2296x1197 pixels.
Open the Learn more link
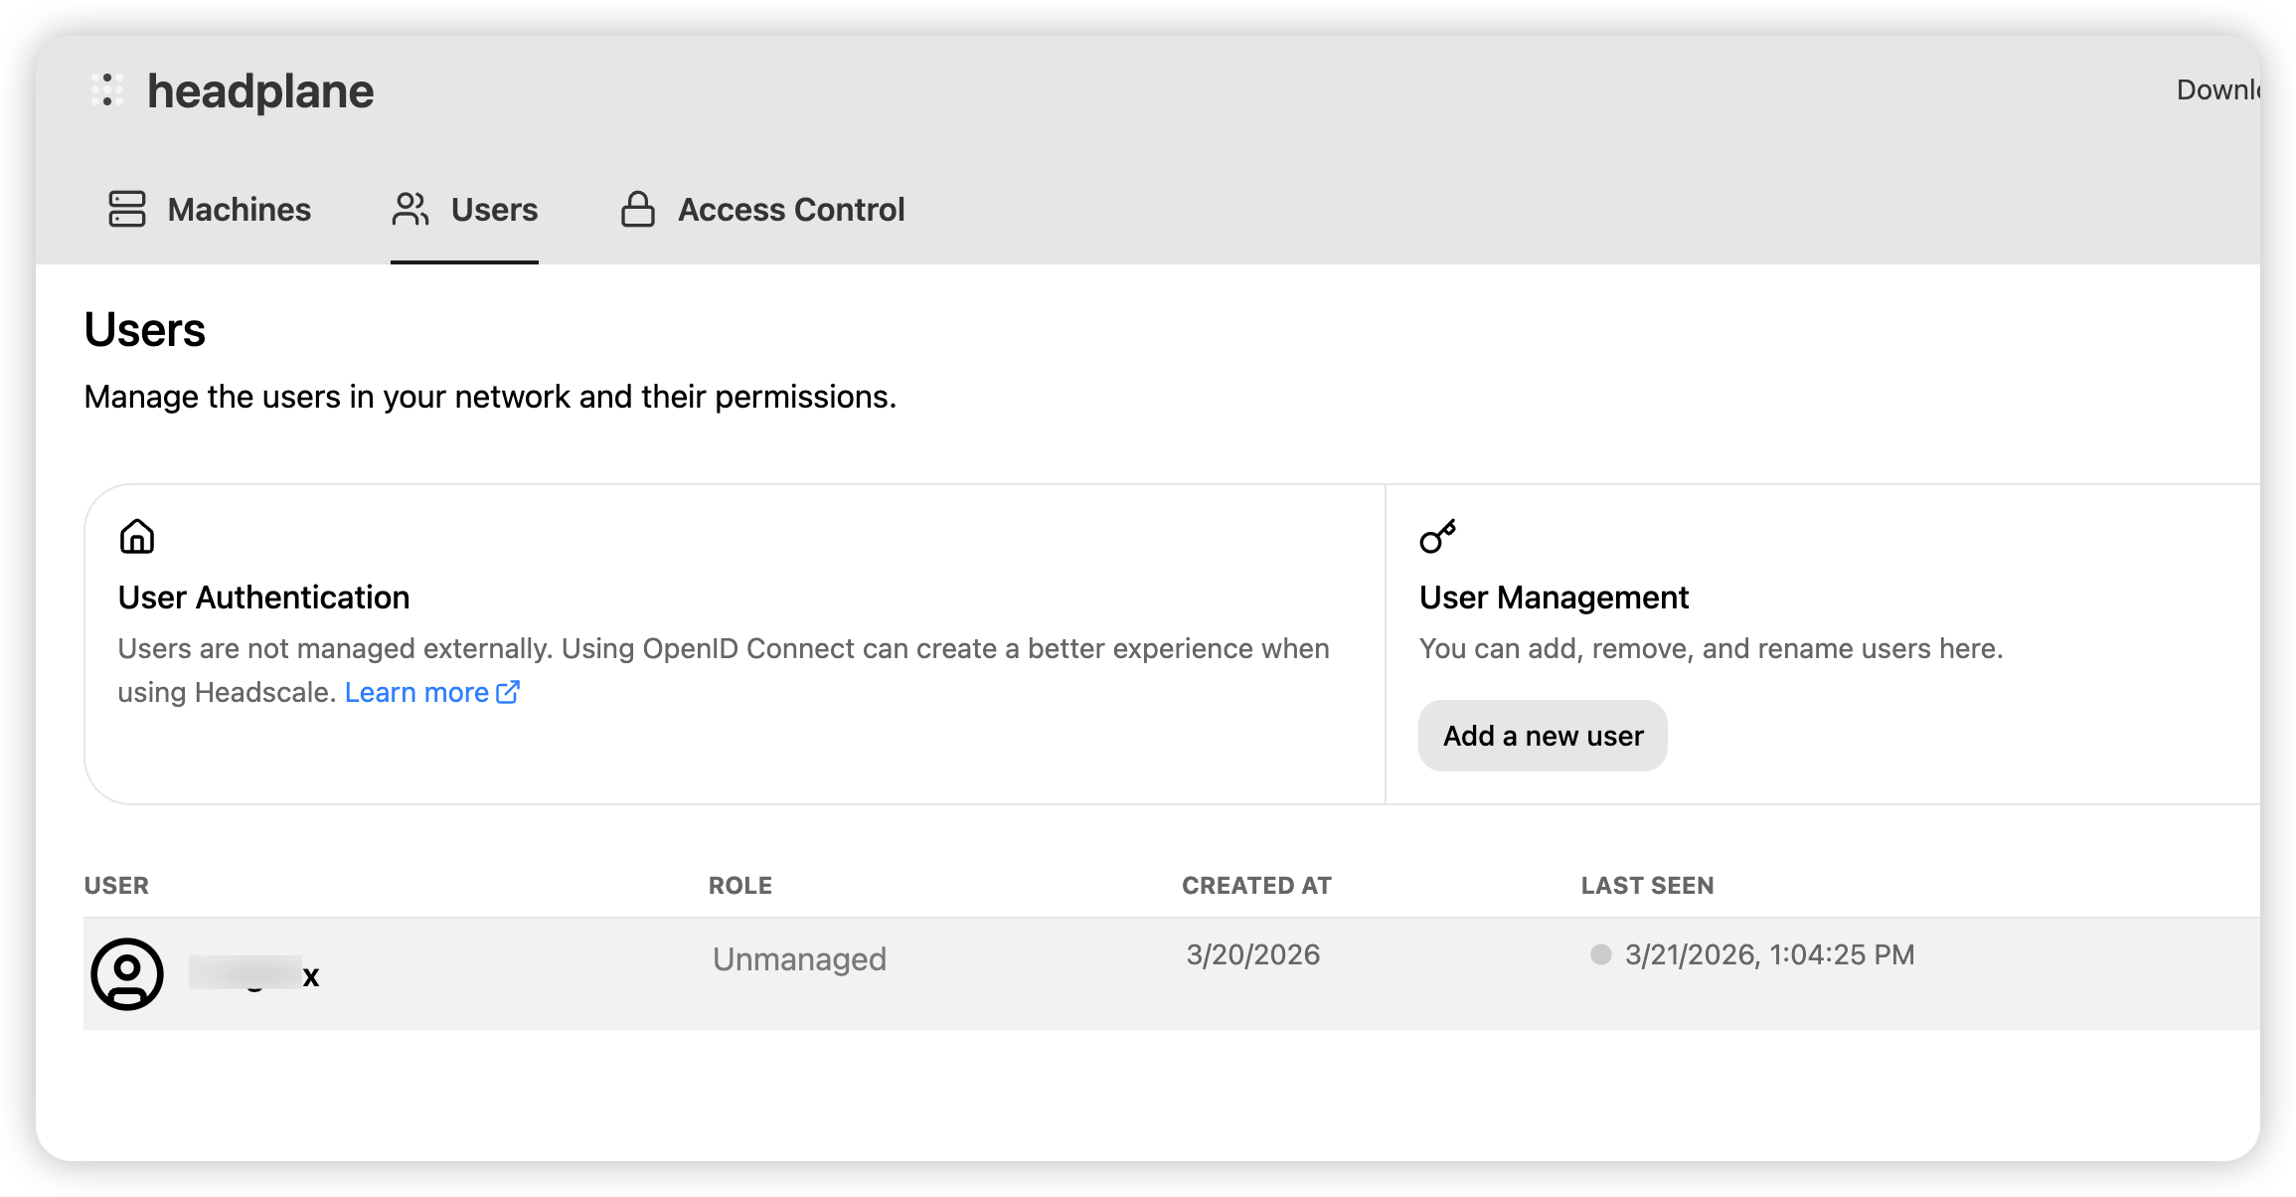point(416,692)
